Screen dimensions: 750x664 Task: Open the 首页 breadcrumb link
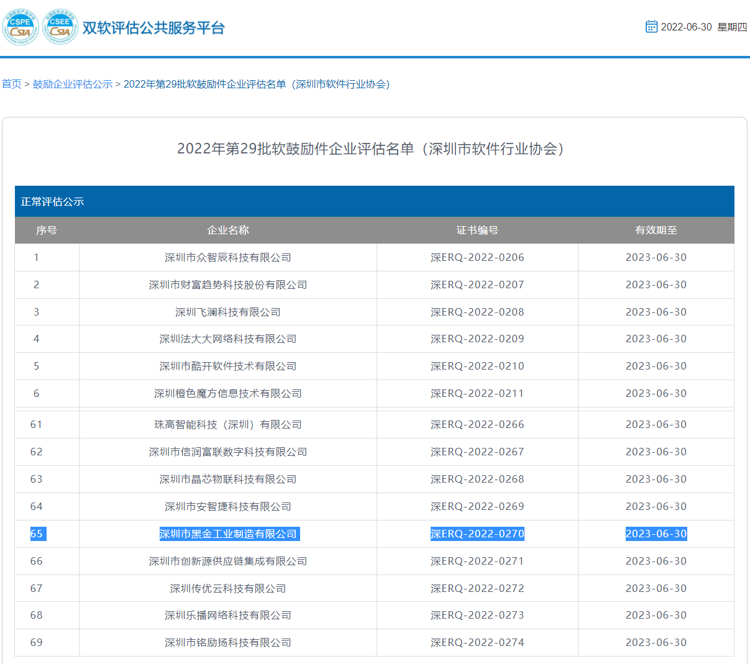click(12, 84)
